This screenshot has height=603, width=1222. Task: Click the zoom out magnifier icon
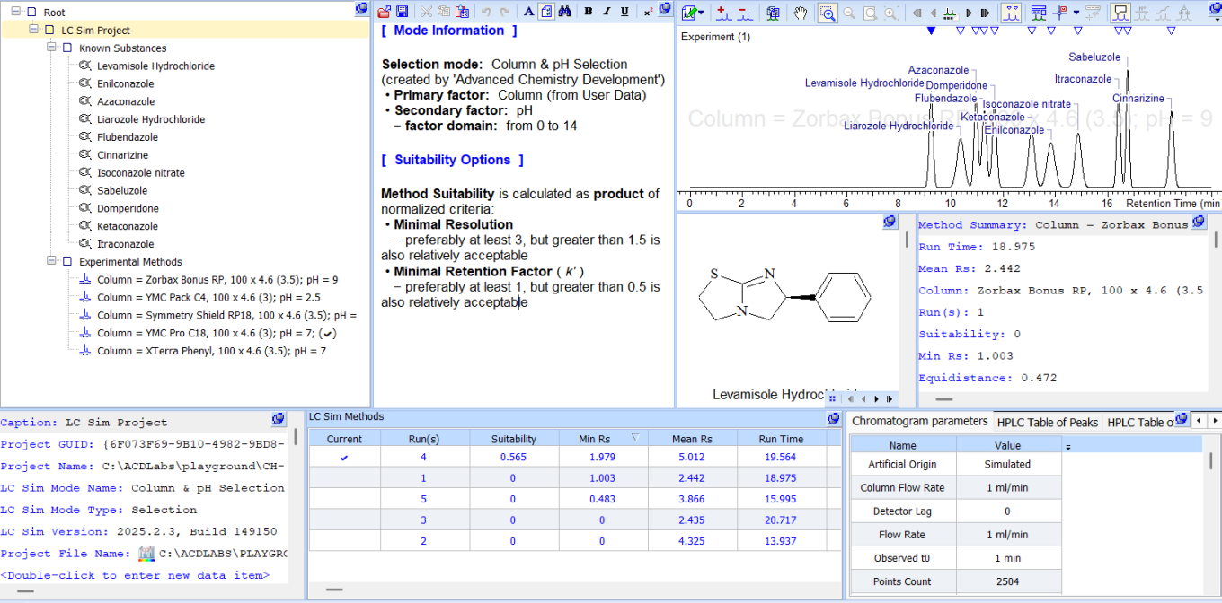849,13
